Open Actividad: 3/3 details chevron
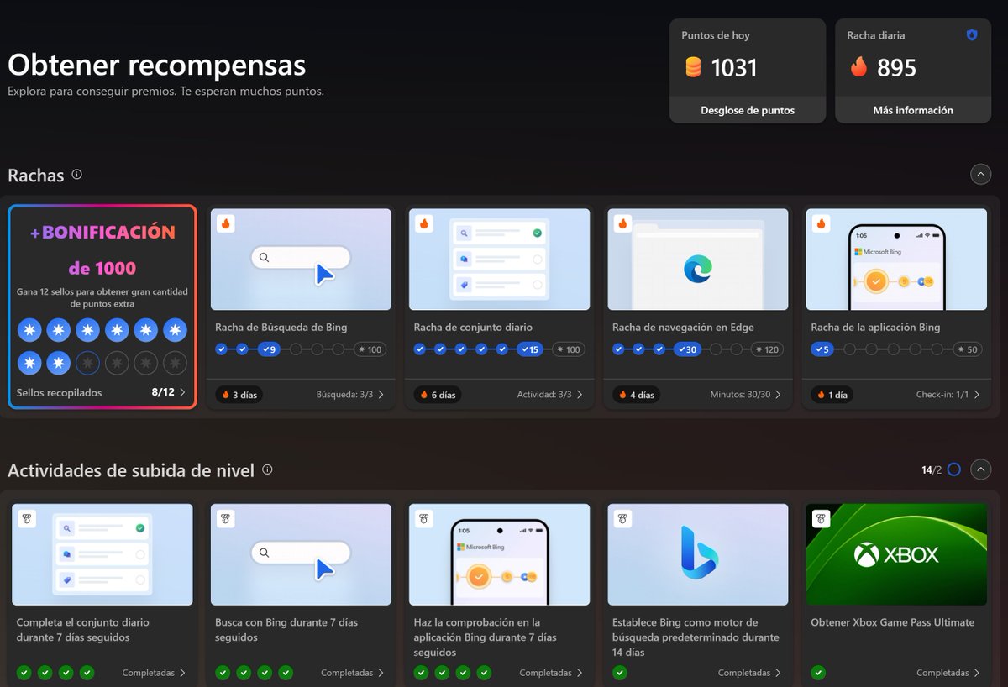Screen dimensions: 1008x687 [x=579, y=394]
